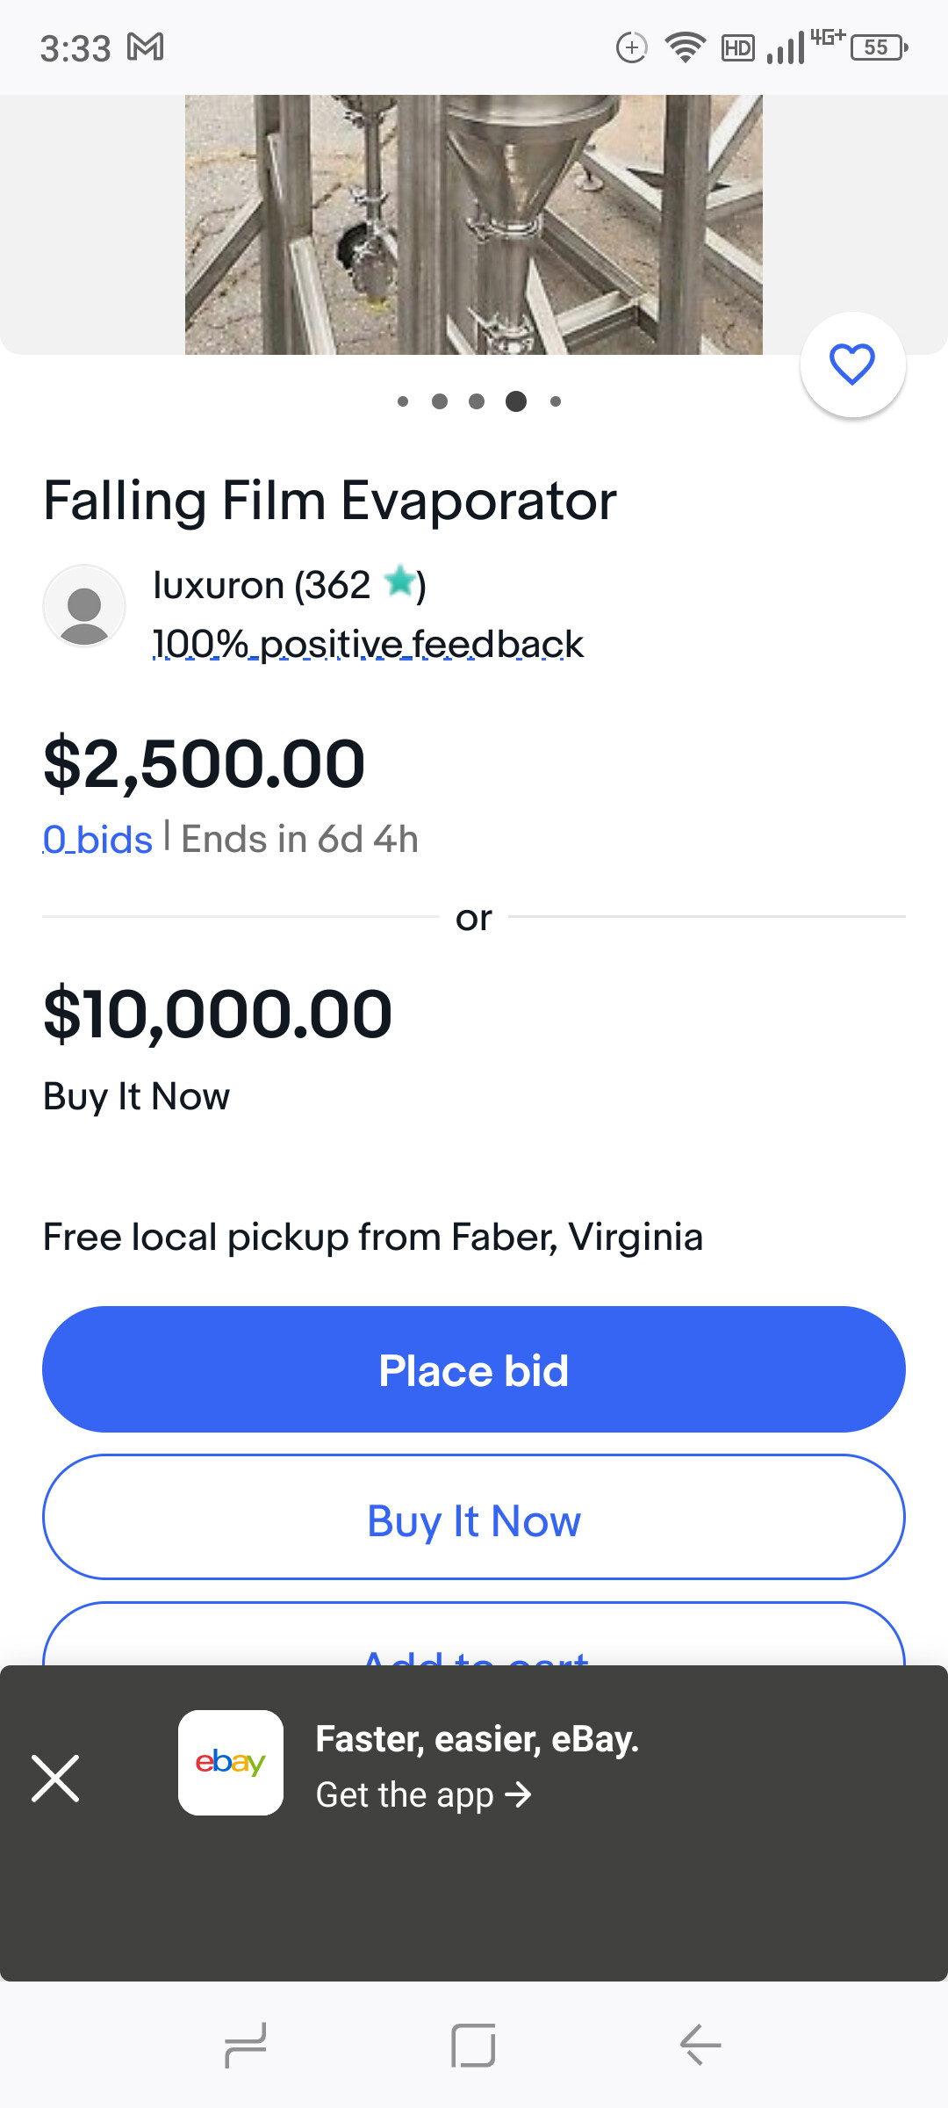
Task: Add item to watchlist with heart icon
Action: point(852,365)
